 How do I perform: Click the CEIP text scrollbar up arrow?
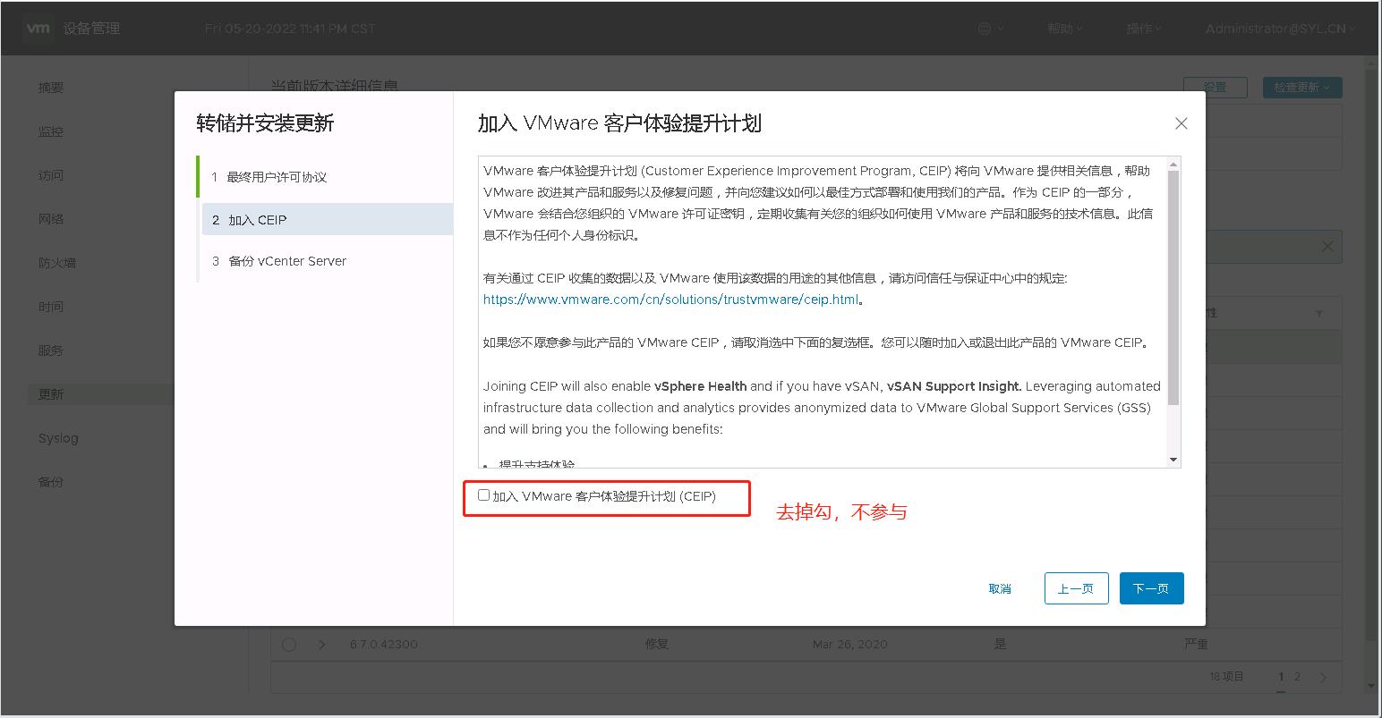[x=1173, y=164]
